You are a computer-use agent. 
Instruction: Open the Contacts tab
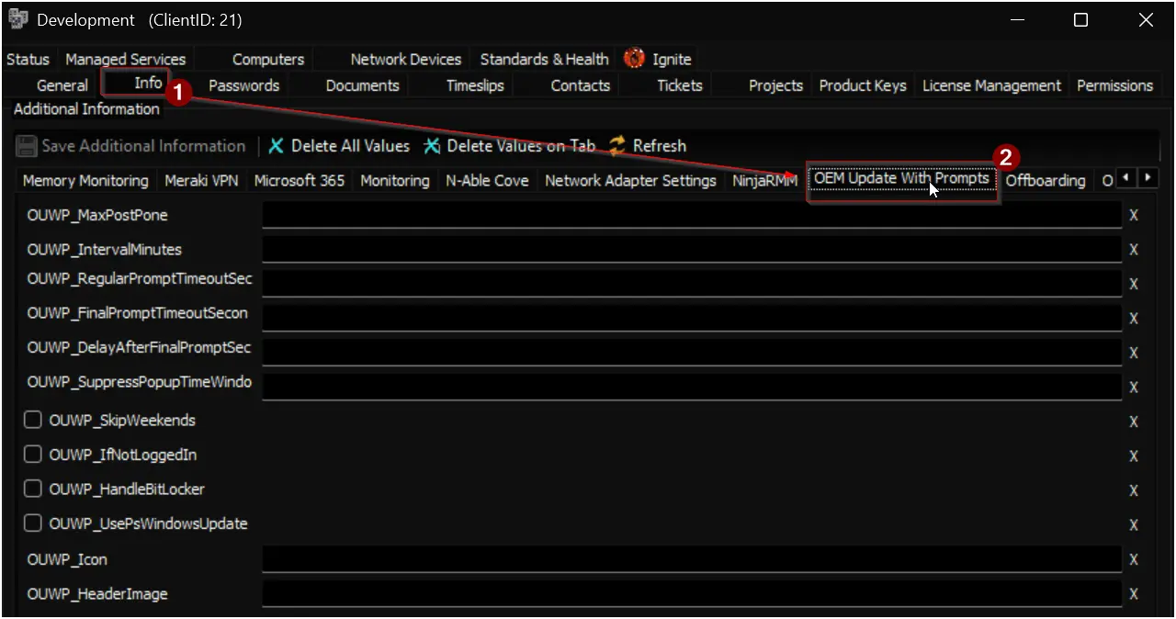(581, 85)
